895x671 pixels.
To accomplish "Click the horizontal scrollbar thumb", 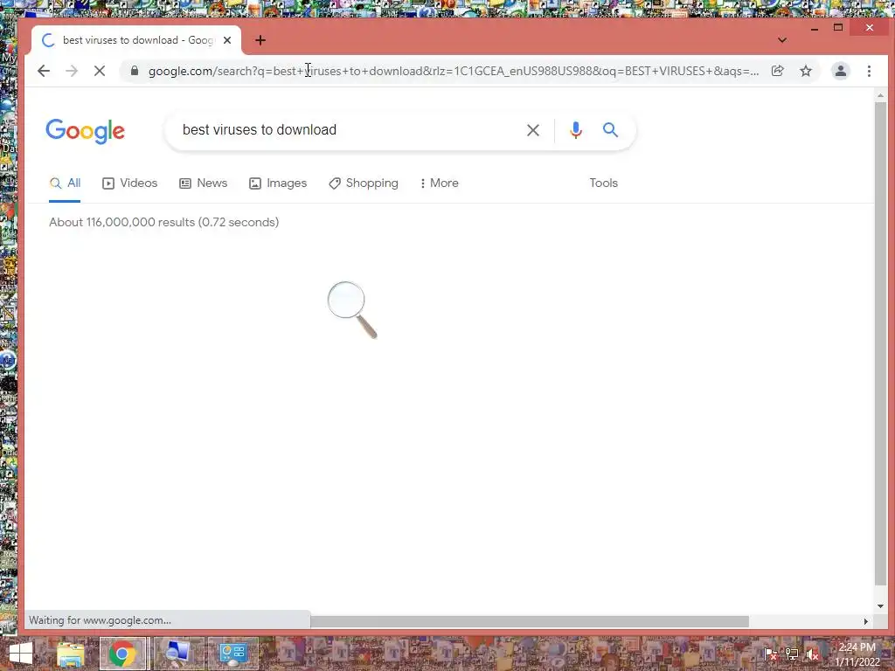I will click(529, 621).
